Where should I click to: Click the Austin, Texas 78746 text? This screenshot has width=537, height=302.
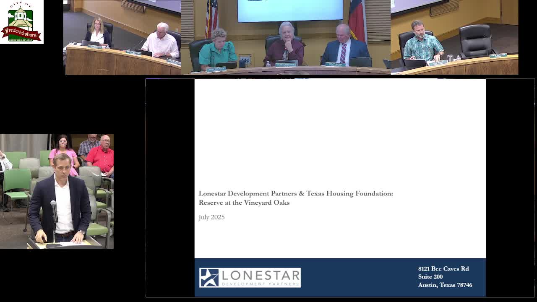[445, 285]
